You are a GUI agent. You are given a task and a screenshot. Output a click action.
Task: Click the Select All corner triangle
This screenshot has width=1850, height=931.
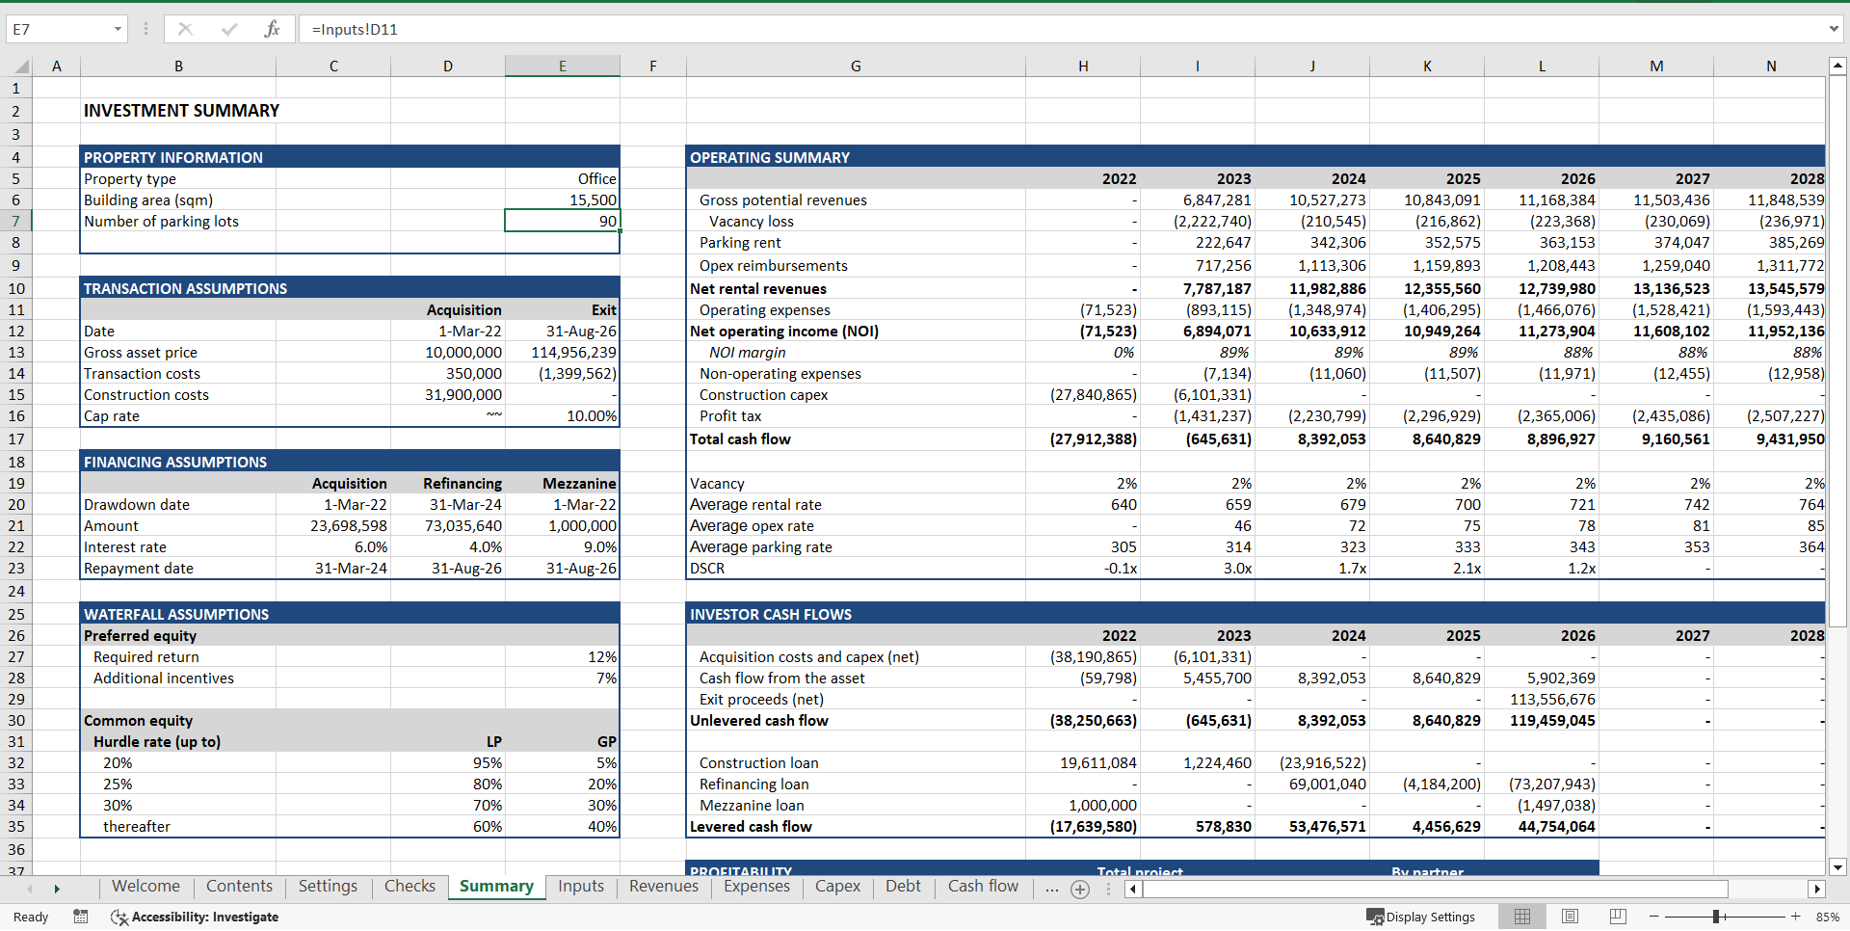pos(21,66)
